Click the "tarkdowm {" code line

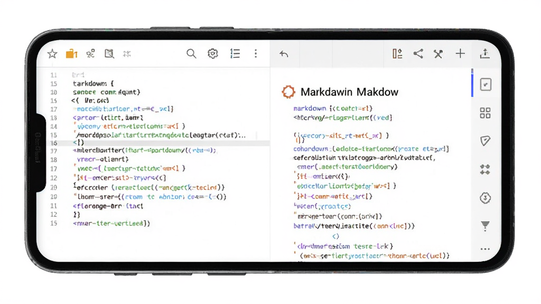tap(93, 83)
